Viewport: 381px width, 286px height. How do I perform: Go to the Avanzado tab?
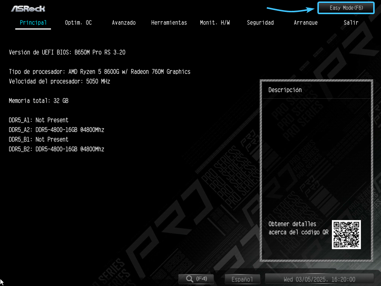124,23
